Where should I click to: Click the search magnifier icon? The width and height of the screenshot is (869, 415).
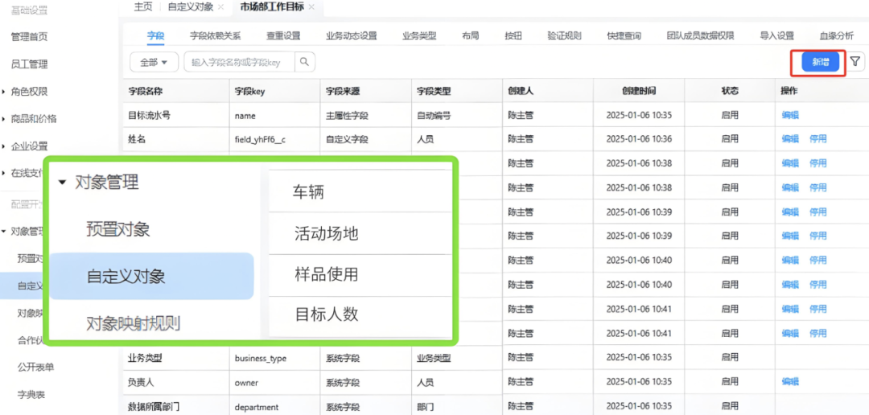[x=304, y=62]
